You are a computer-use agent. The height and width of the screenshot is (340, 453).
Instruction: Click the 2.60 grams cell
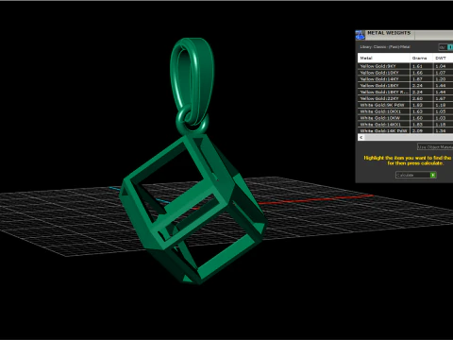(422, 98)
